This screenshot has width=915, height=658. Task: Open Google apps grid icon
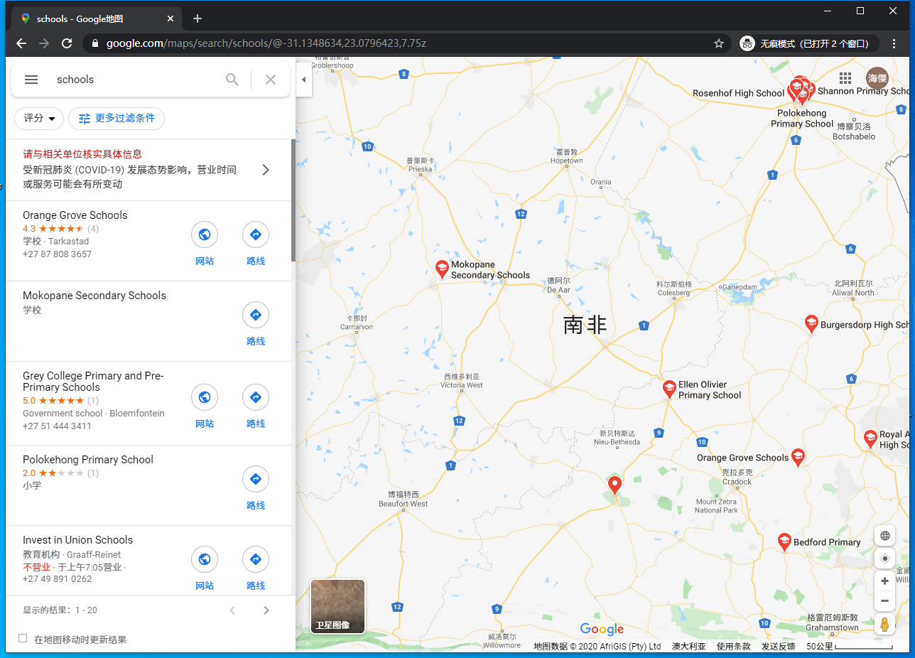click(845, 78)
